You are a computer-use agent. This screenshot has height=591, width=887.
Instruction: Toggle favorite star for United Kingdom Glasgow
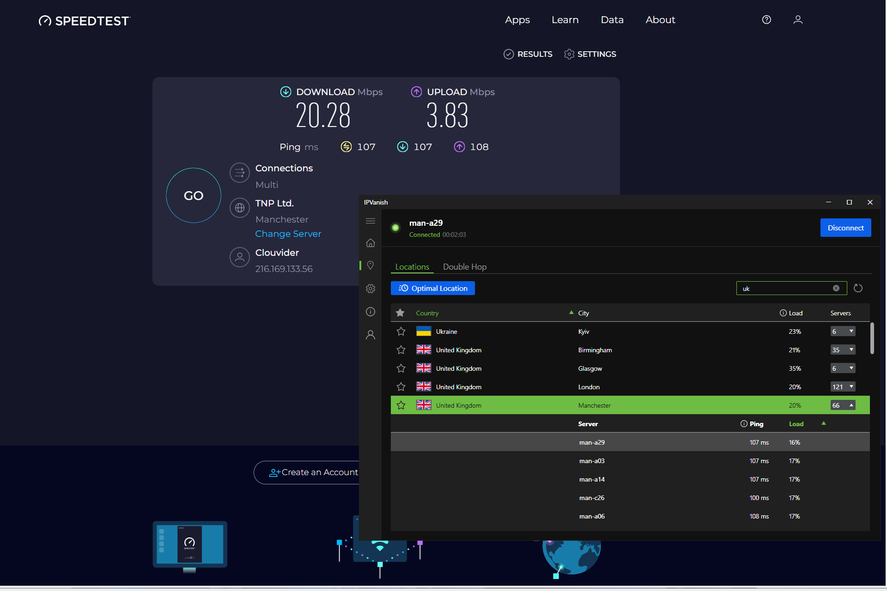[x=401, y=368]
